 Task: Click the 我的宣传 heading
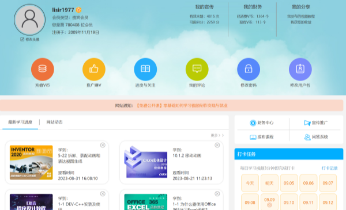pos(204,7)
